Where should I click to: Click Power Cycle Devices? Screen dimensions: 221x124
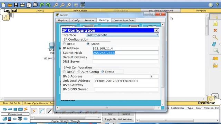click(x=36, y=103)
